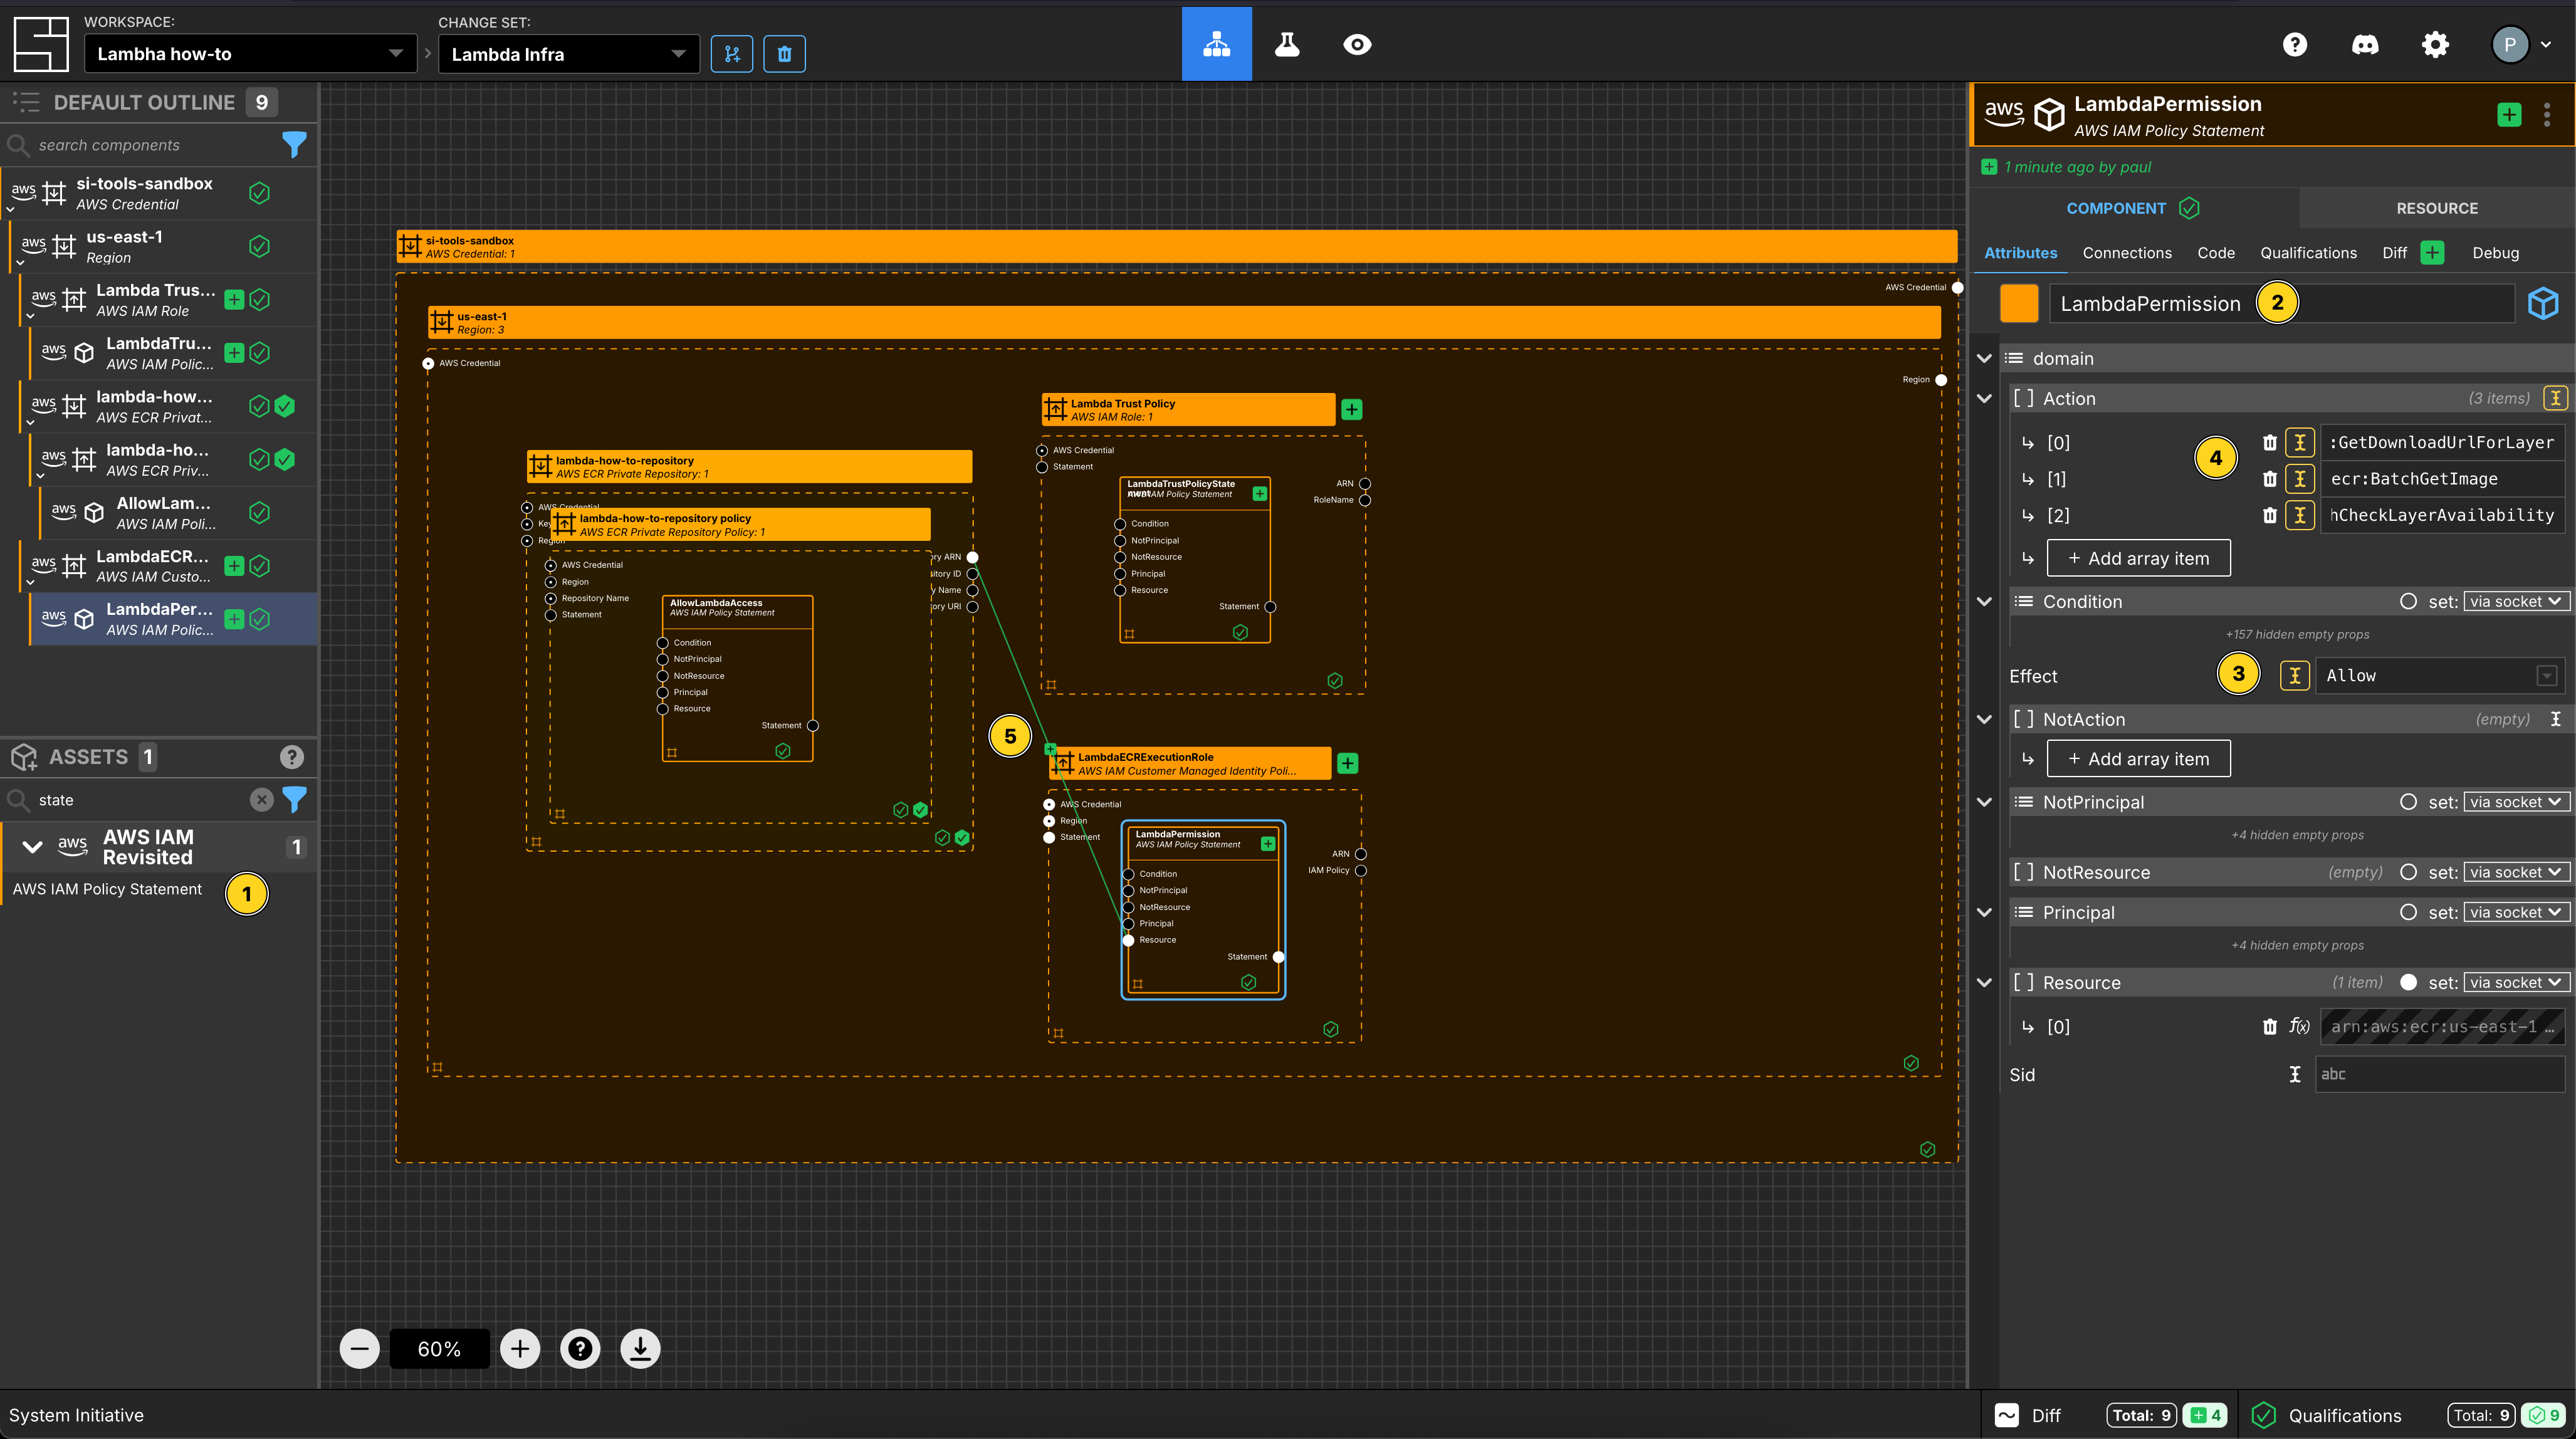The image size is (2576, 1439).
Task: Toggle Condition set radio button
Action: [2408, 602]
